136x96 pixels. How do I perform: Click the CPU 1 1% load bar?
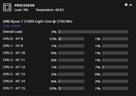click(71, 46)
